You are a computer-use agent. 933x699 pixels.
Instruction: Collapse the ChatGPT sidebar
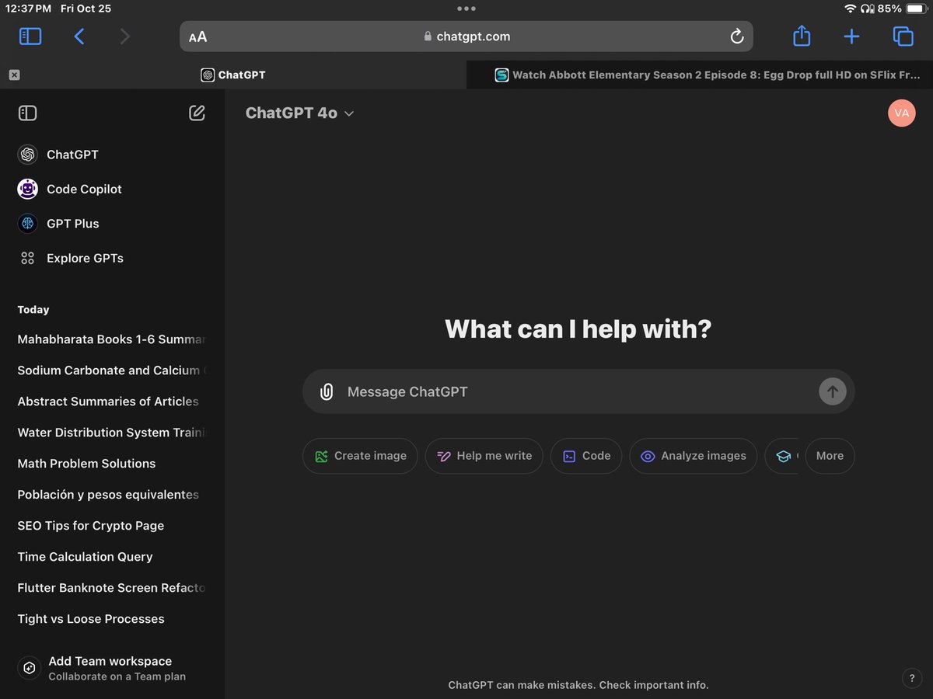(28, 113)
